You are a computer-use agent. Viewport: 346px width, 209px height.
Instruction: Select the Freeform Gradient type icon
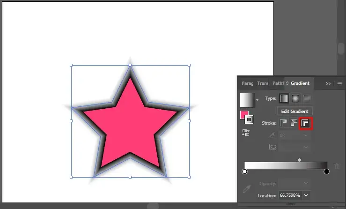[307, 98]
